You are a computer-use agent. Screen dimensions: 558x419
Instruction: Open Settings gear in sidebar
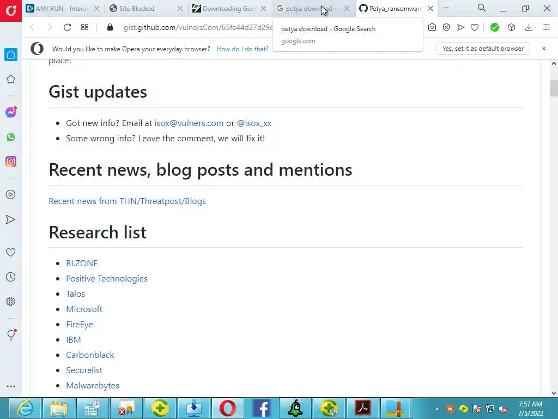11,301
